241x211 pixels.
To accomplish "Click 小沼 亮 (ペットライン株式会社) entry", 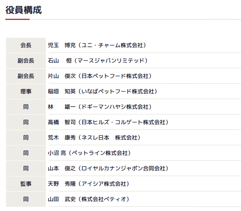I will (89, 153).
